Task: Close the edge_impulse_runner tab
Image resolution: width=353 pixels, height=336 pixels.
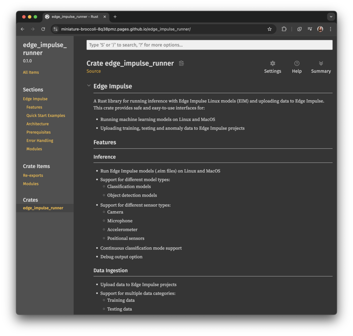Action: [105, 17]
